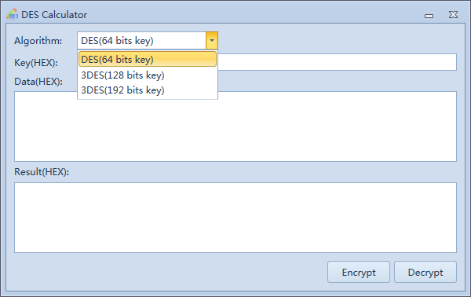Click blank form area beside Encrypt button

(168, 272)
